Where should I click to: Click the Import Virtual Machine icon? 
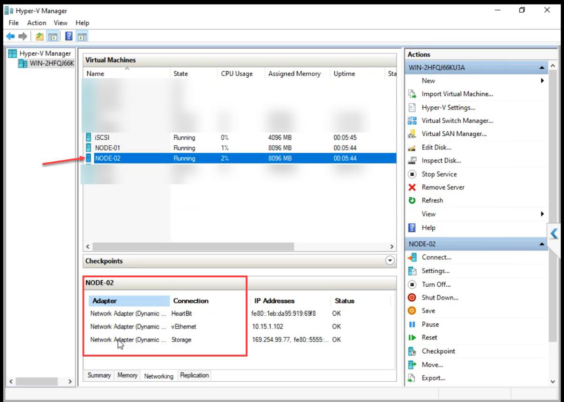[x=412, y=94]
